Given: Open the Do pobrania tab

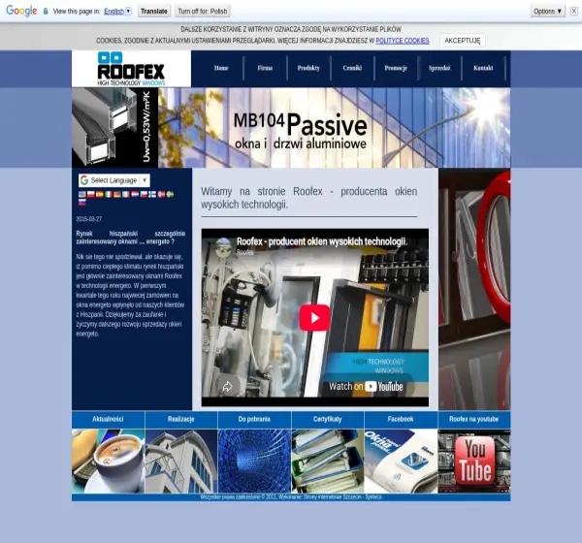Looking at the screenshot, I should pyautogui.click(x=254, y=420).
